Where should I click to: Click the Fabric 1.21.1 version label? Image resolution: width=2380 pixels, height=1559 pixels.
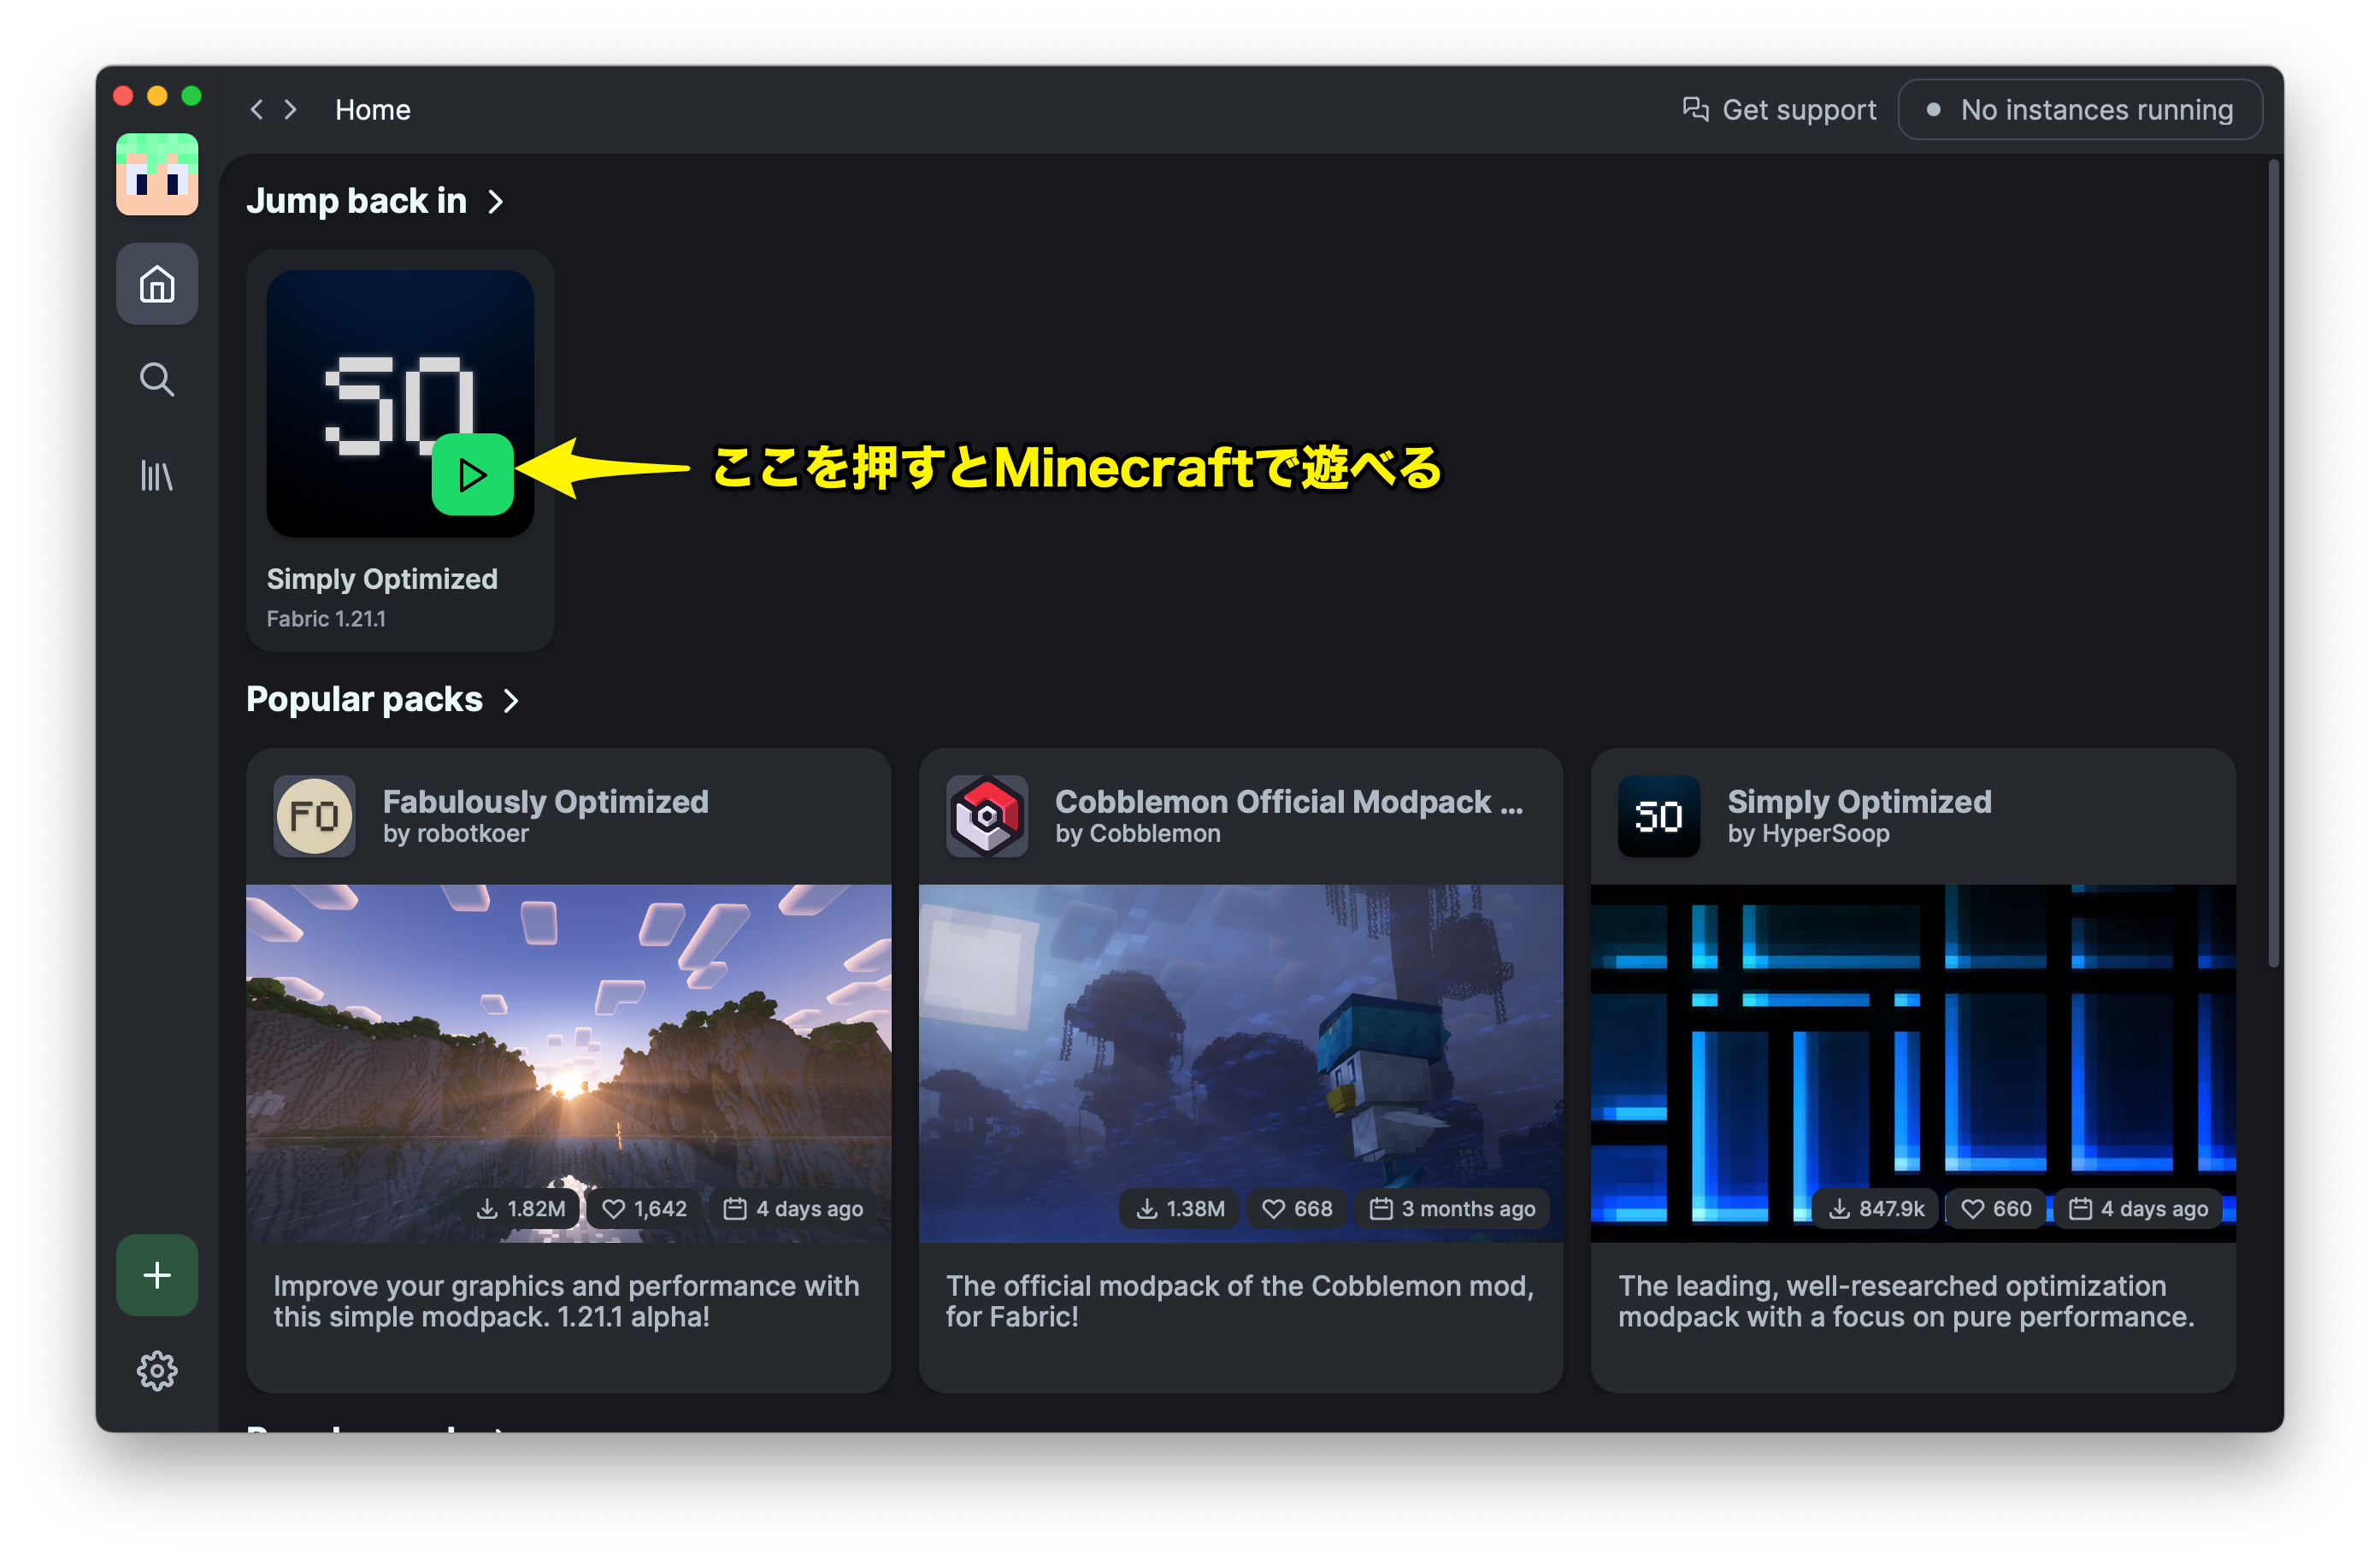pyautogui.click(x=326, y=619)
